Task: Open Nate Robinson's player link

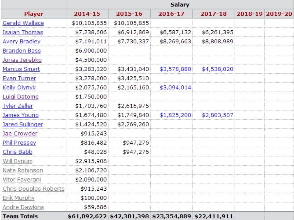Action: pyautogui.click(x=23, y=170)
